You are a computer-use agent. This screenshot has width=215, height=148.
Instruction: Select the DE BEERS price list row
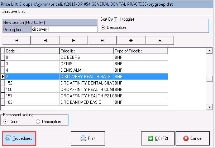(86, 57)
